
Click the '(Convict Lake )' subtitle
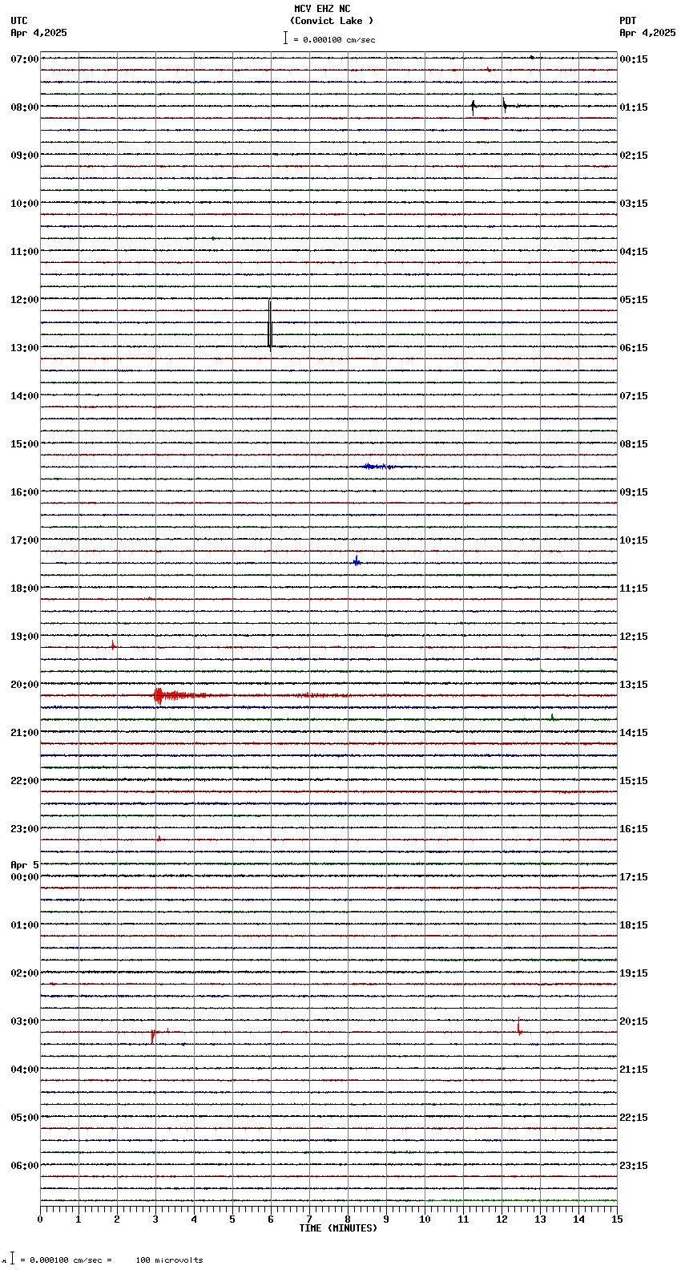(x=332, y=21)
